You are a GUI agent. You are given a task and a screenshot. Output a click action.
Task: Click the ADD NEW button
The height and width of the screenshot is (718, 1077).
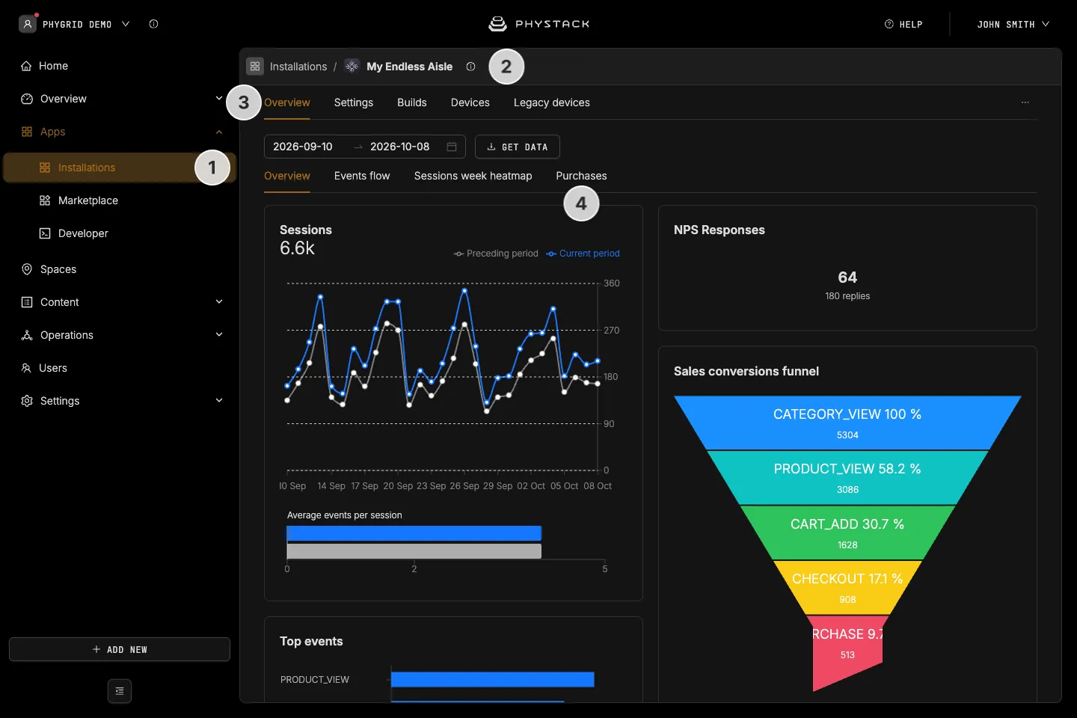pos(120,649)
